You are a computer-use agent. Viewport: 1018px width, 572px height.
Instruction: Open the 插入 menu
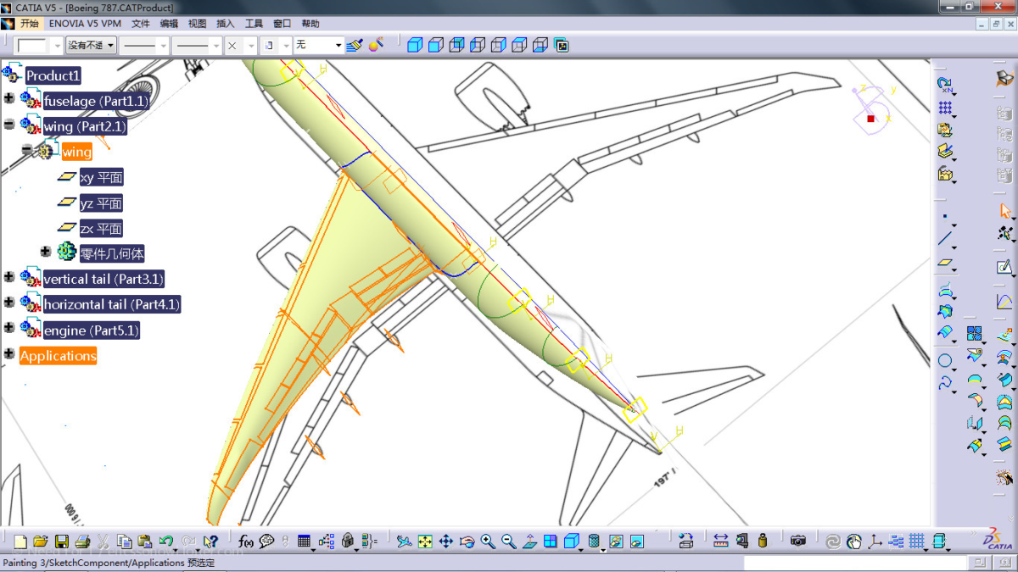pyautogui.click(x=226, y=24)
